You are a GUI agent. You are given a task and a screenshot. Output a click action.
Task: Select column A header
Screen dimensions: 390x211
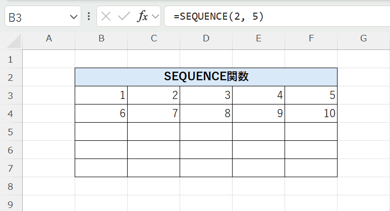tap(49, 38)
